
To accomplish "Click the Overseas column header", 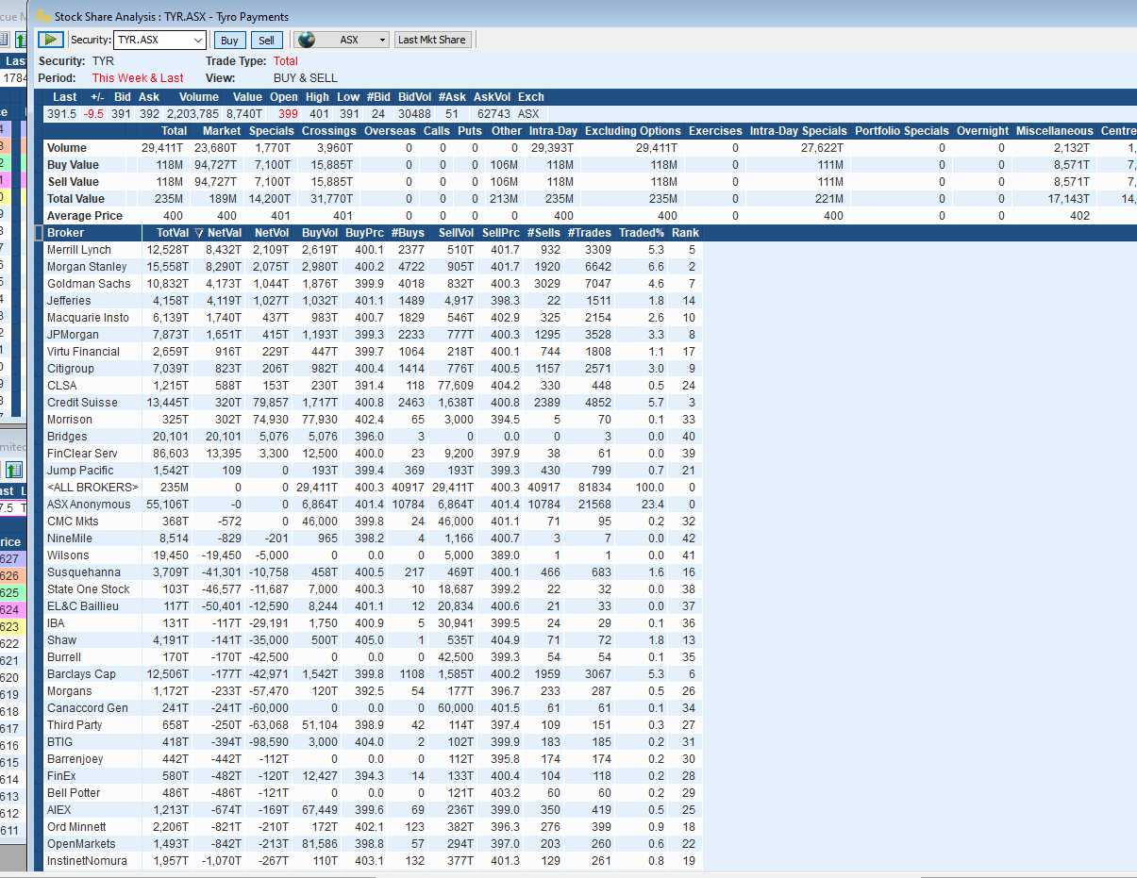I will click(390, 131).
